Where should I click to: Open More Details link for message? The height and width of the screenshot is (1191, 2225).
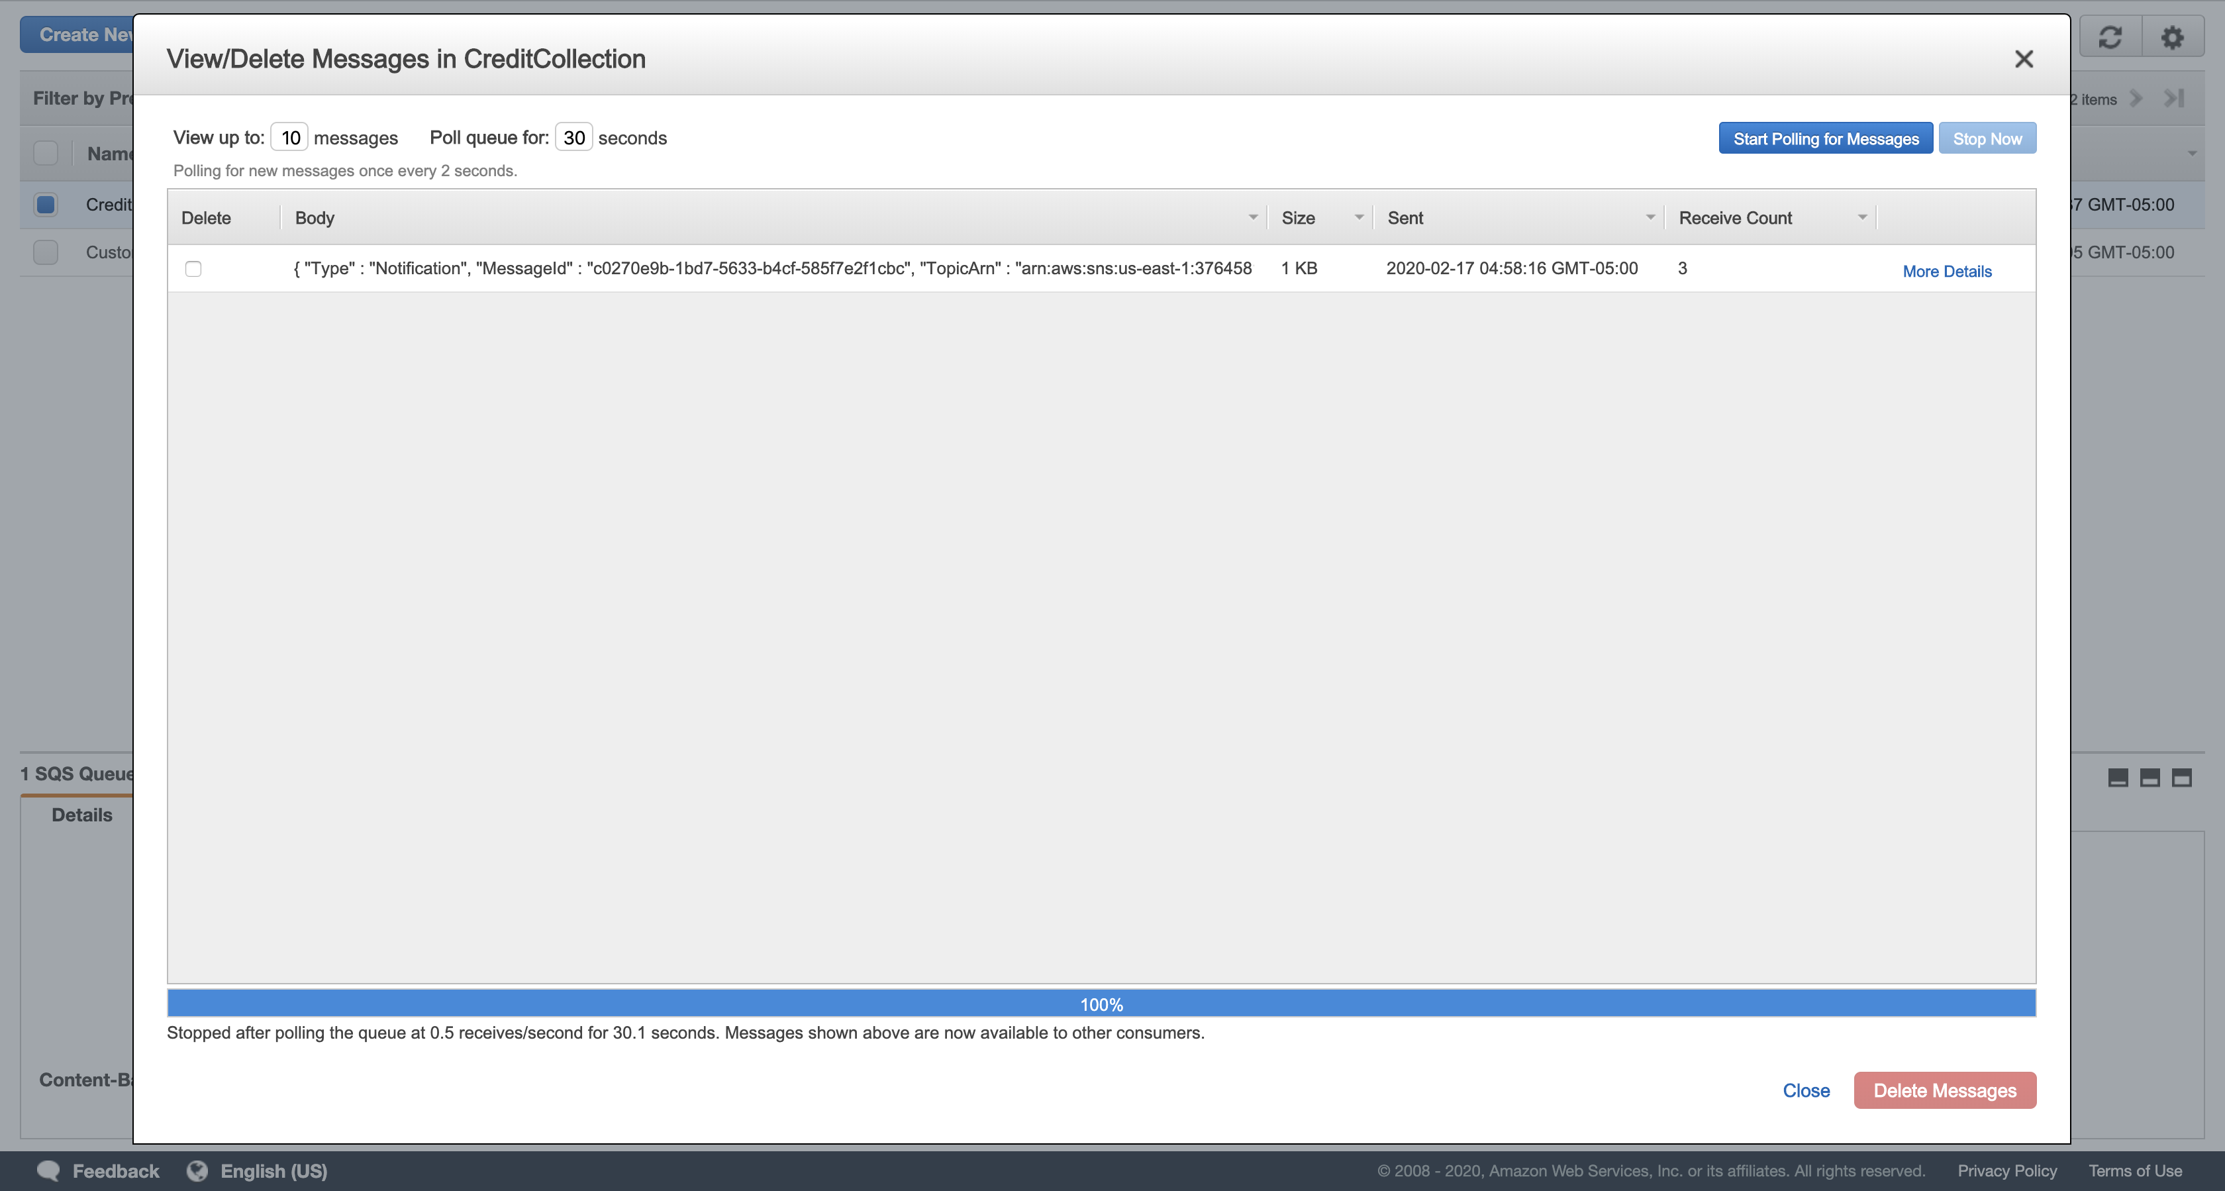tap(1947, 272)
